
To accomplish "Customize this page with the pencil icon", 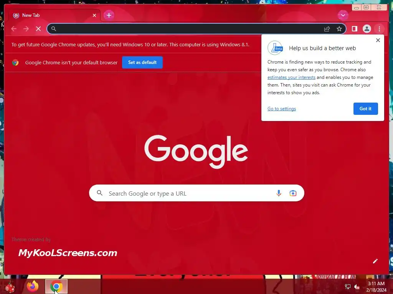I will 375,261.
